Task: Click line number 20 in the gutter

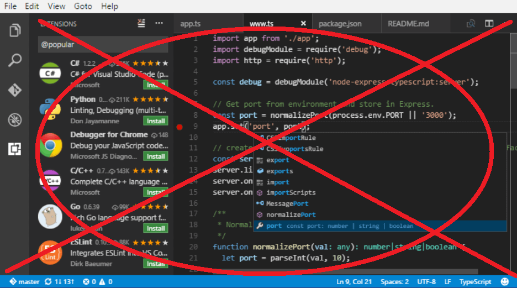Action: click(193, 247)
